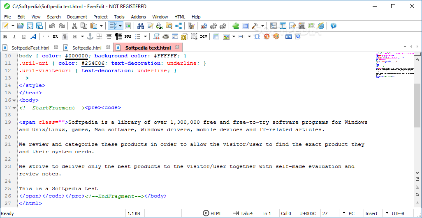
Task: Open New document dropdown arrow
Action: 13,26
